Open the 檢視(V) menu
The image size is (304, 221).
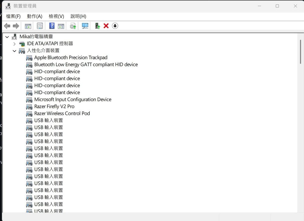56,16
